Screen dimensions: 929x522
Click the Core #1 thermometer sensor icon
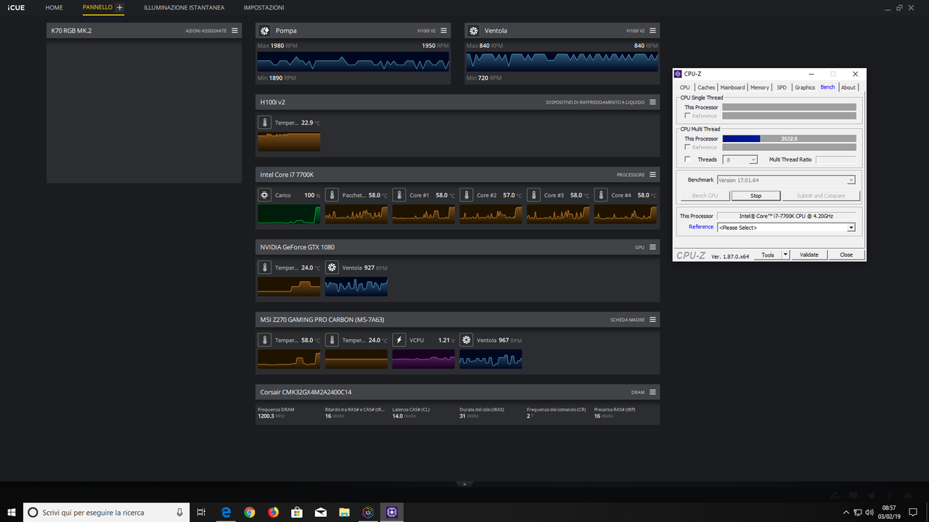point(399,194)
